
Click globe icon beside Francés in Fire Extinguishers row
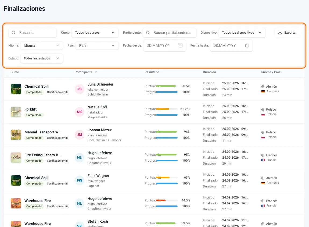pos(263,155)
